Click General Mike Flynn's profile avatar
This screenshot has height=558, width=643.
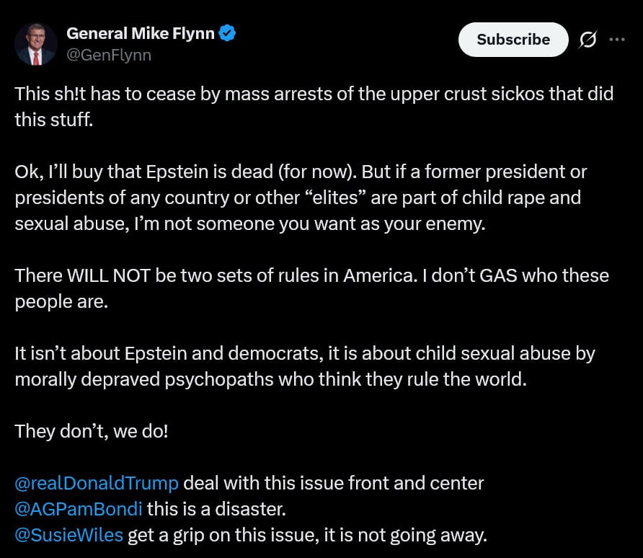tap(36, 44)
